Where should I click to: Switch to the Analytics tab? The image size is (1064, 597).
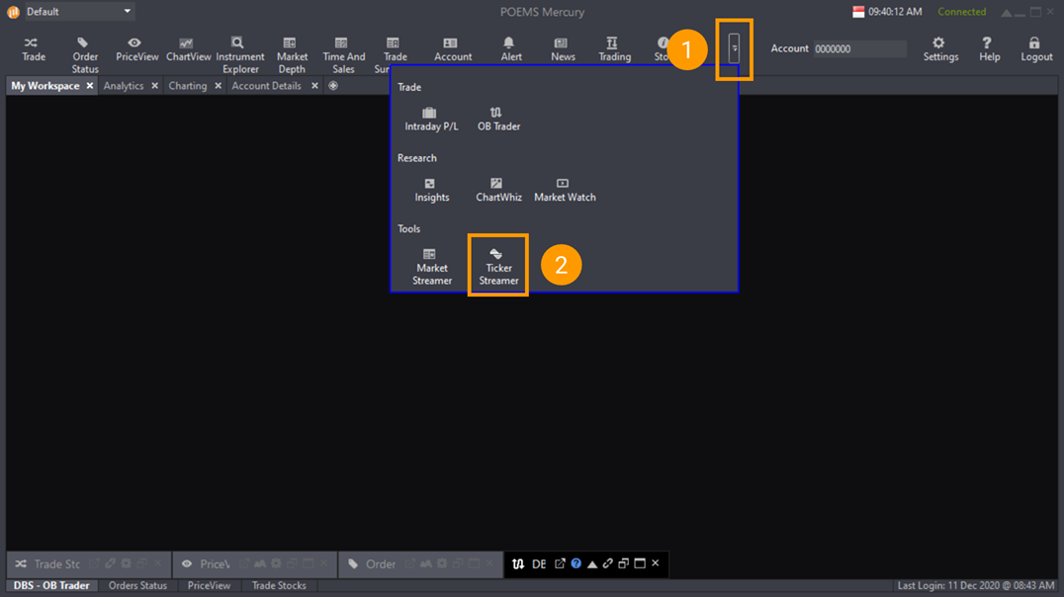click(x=123, y=86)
